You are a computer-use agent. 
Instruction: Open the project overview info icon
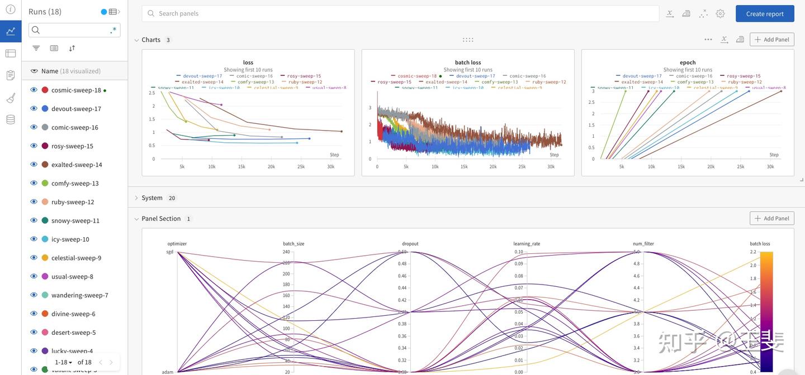pos(10,9)
